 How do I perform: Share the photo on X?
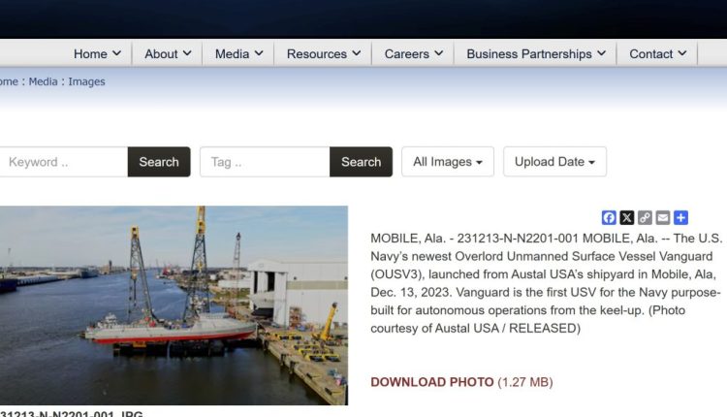click(627, 218)
